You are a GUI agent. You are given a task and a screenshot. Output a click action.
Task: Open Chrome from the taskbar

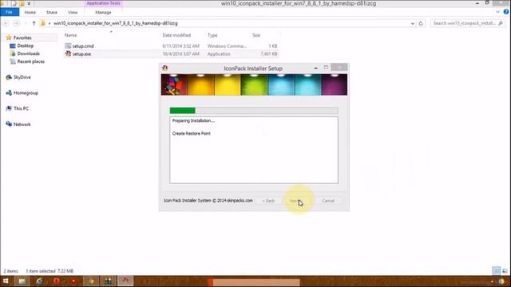91,281
